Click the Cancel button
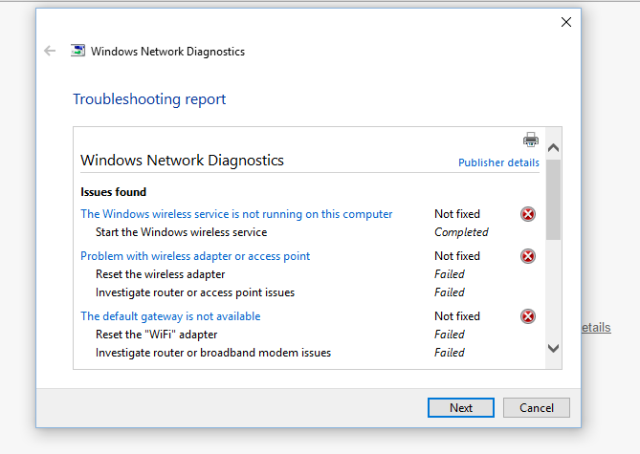 click(x=537, y=407)
